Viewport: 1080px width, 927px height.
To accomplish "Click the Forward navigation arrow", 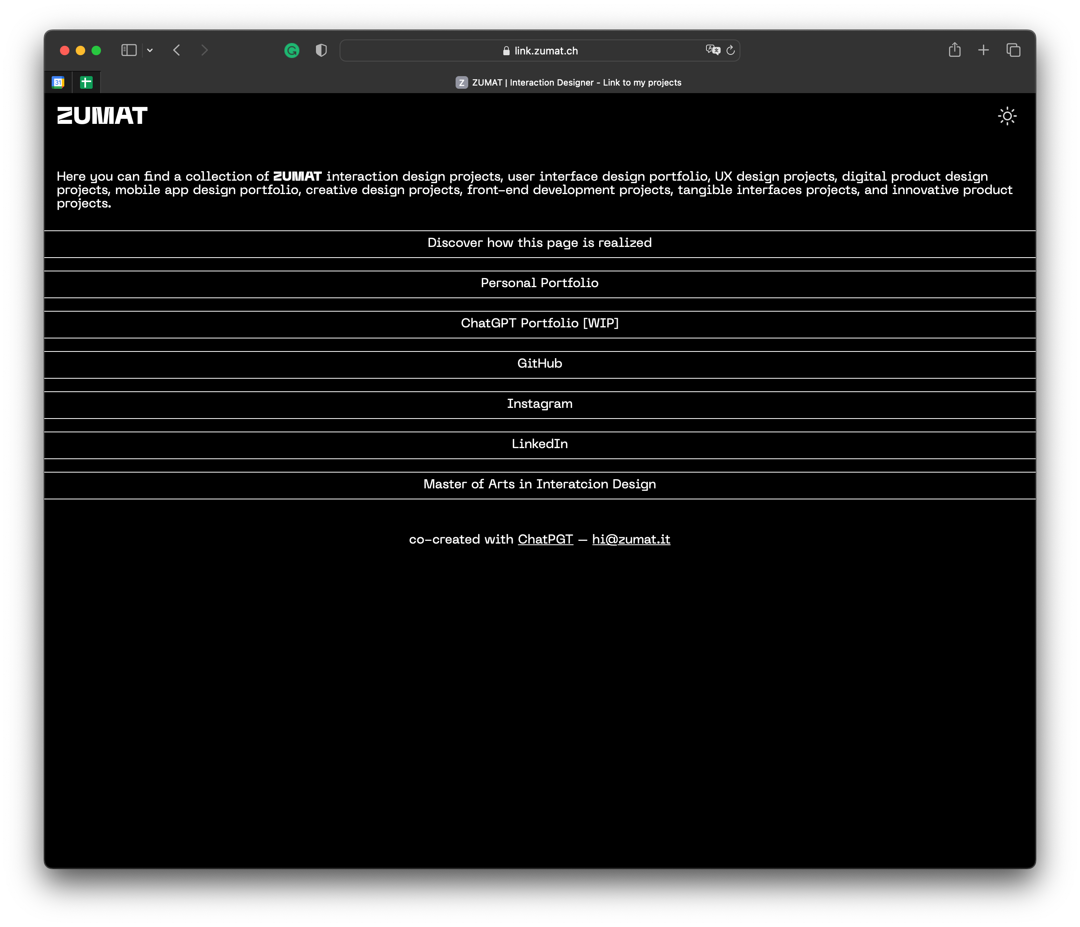I will tap(204, 50).
